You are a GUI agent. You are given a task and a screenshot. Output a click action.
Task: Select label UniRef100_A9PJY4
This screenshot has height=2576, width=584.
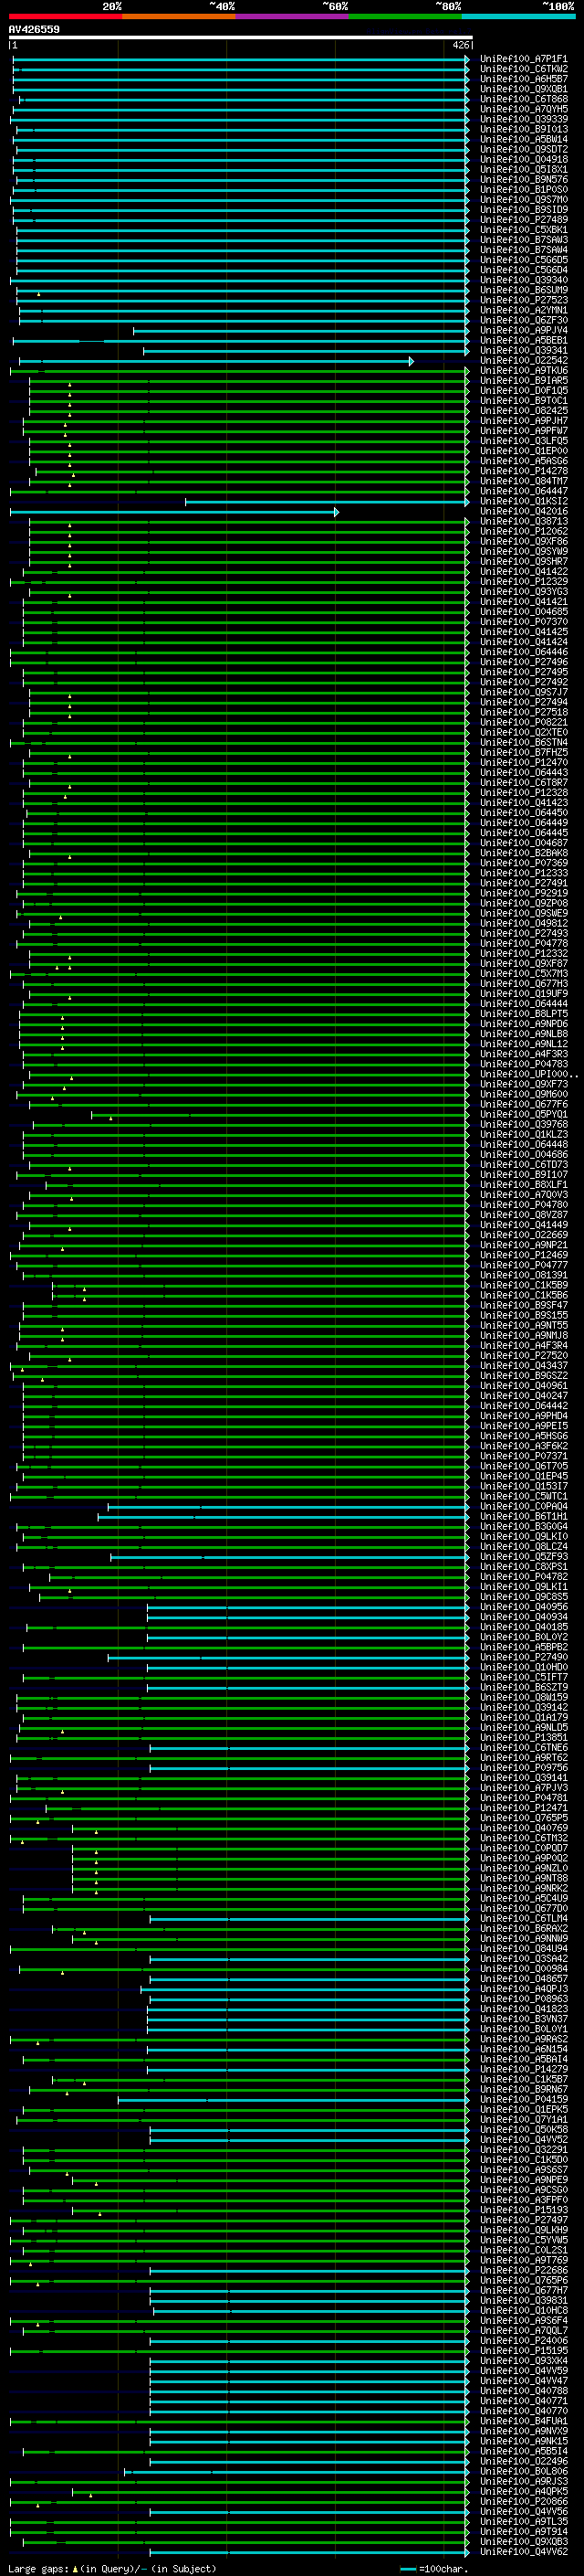[x=524, y=330]
